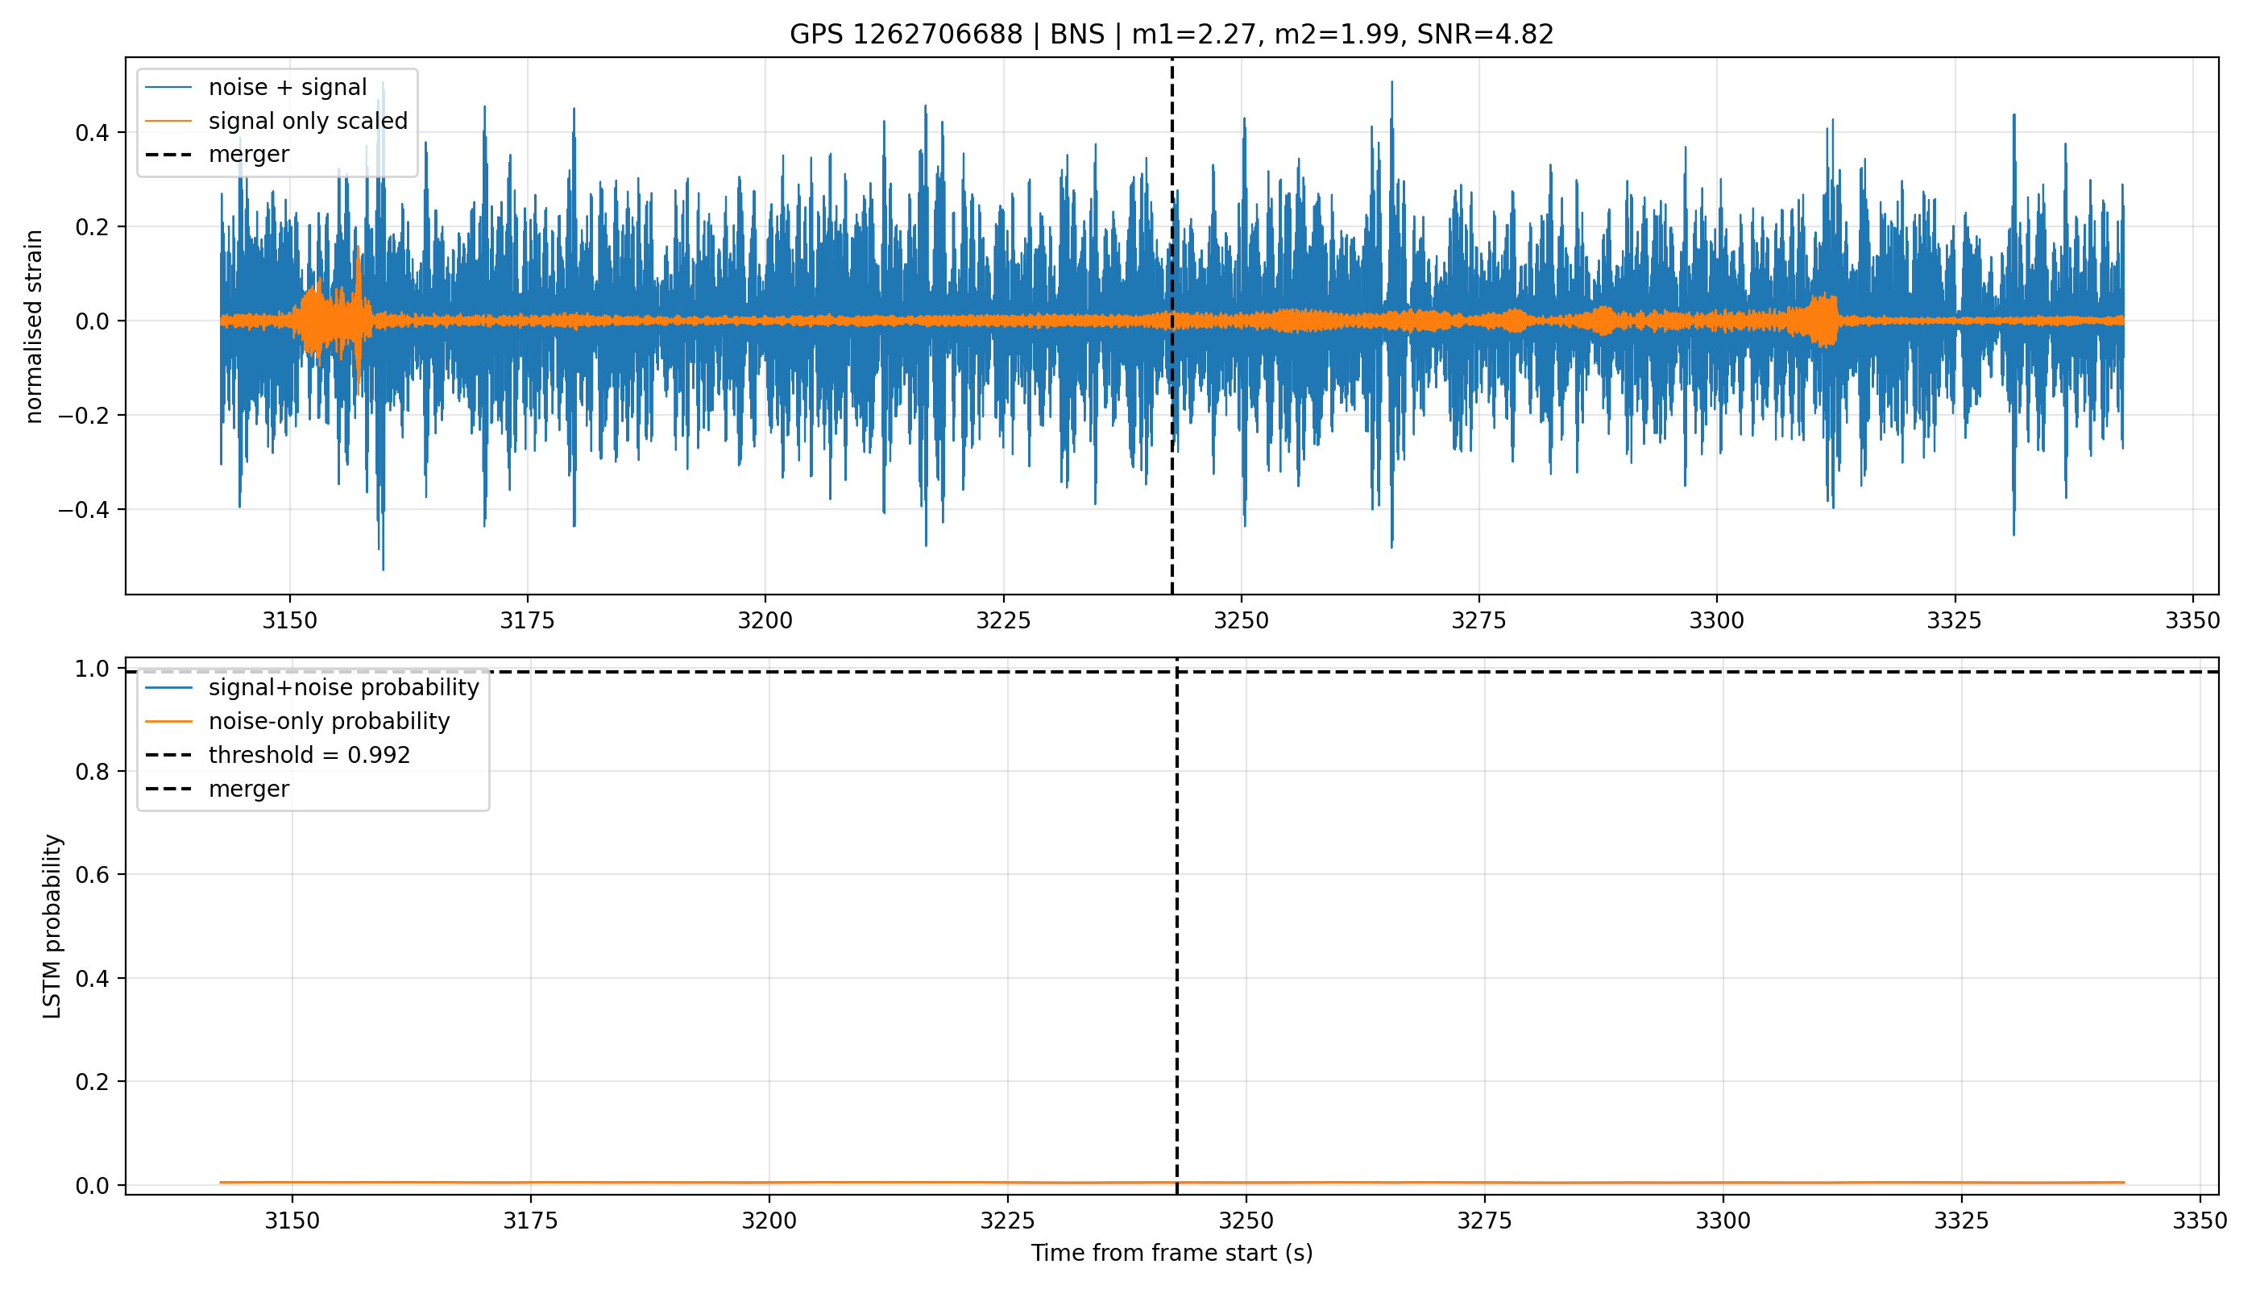Click the 'merger' legend entry in bottom plot
The width and height of the screenshot is (2256, 1289).
tap(217, 788)
